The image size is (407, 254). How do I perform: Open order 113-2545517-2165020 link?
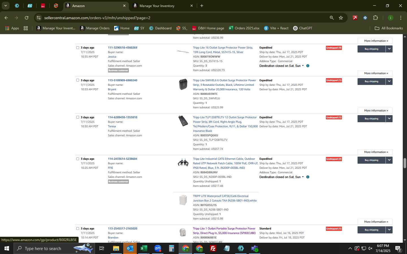122,229
